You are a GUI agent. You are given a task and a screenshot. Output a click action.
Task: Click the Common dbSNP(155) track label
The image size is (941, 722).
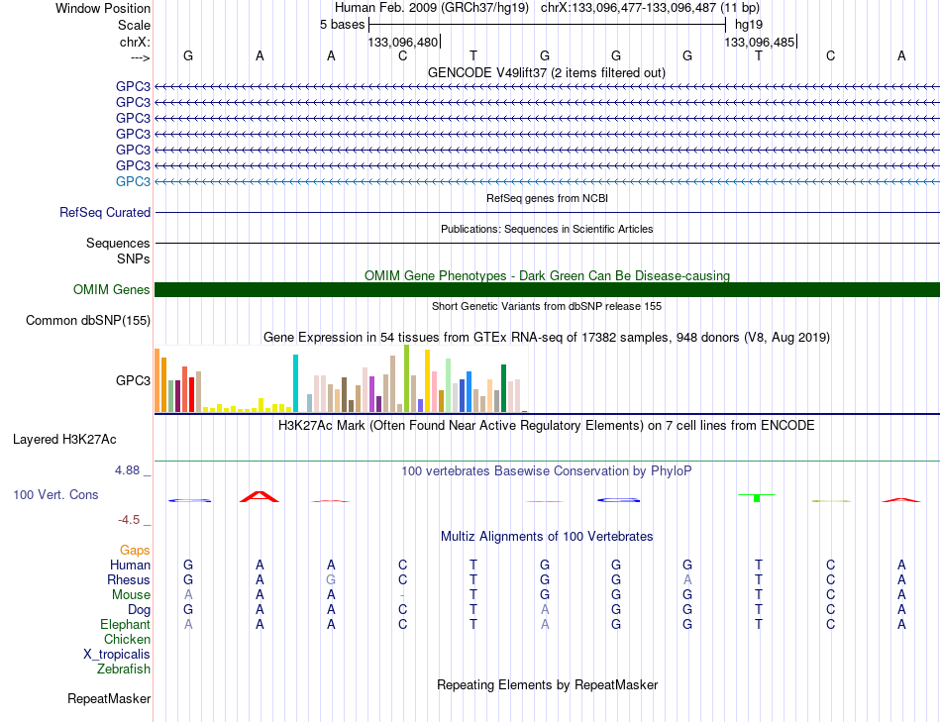click(x=88, y=321)
